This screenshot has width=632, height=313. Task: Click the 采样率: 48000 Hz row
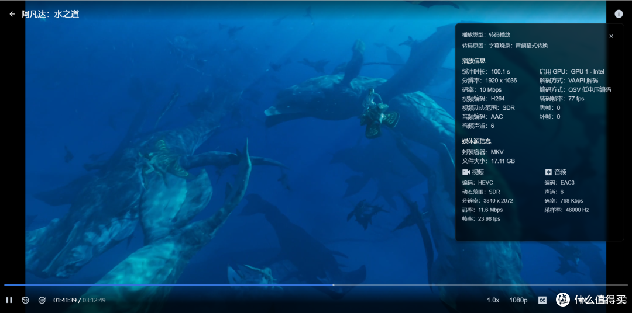pos(566,210)
